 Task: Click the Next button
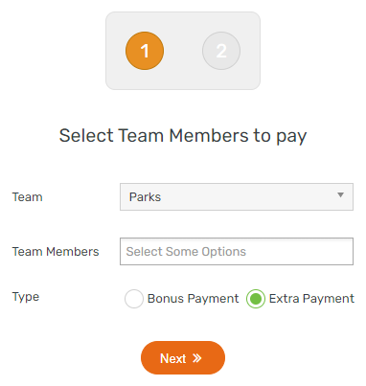pyautogui.click(x=183, y=358)
